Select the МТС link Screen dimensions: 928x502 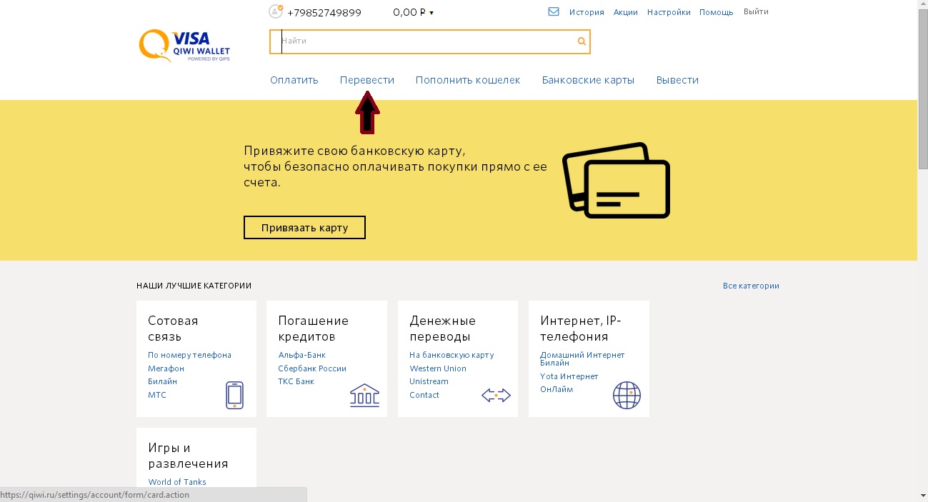click(156, 395)
